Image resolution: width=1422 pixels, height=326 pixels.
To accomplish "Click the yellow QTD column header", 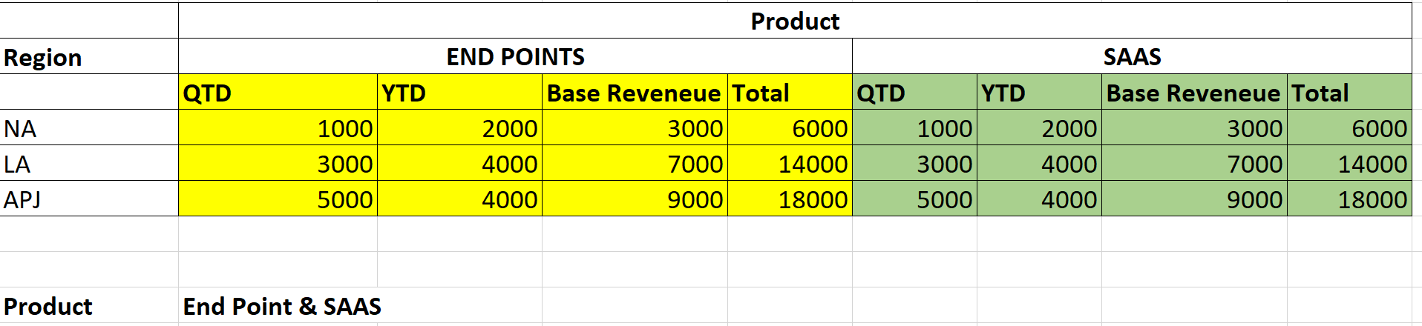I will coord(278,92).
